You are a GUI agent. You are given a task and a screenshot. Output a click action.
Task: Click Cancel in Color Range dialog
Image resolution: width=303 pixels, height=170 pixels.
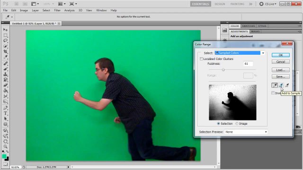click(281, 62)
